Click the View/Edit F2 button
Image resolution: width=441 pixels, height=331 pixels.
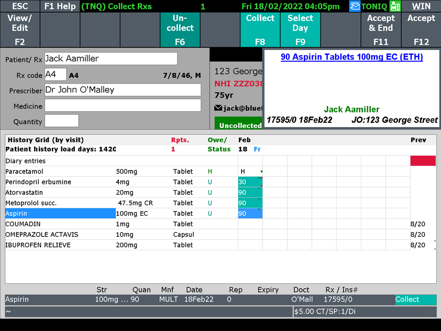tap(20, 30)
